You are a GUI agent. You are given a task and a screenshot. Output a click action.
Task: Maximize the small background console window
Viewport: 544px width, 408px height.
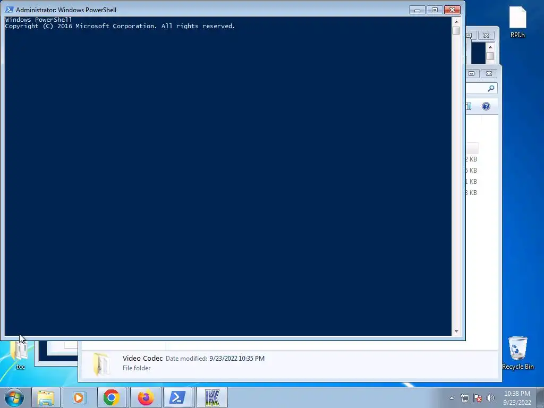pos(470,36)
